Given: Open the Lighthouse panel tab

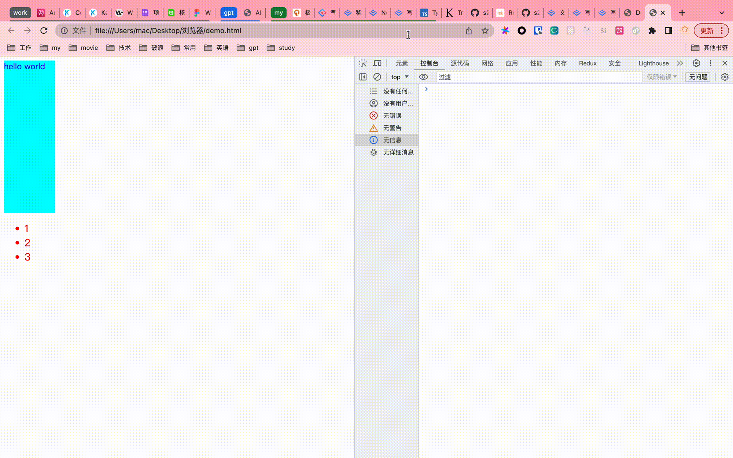Looking at the screenshot, I should click(x=653, y=63).
